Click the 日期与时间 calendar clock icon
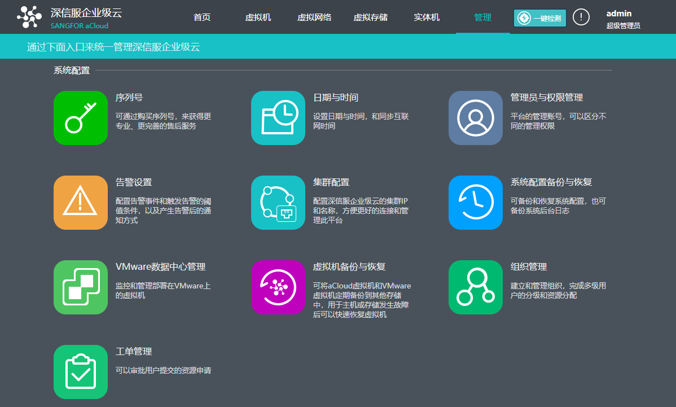The width and height of the screenshot is (676, 407). [x=278, y=118]
